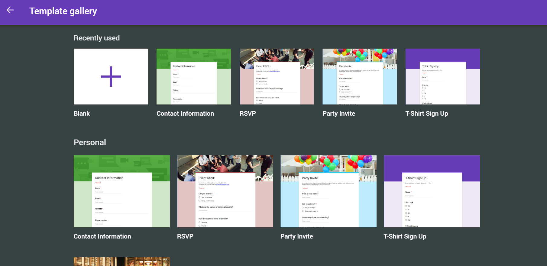This screenshot has width=547, height=266.
Task: Click Contact Information label in Personal section
Action: pos(102,236)
